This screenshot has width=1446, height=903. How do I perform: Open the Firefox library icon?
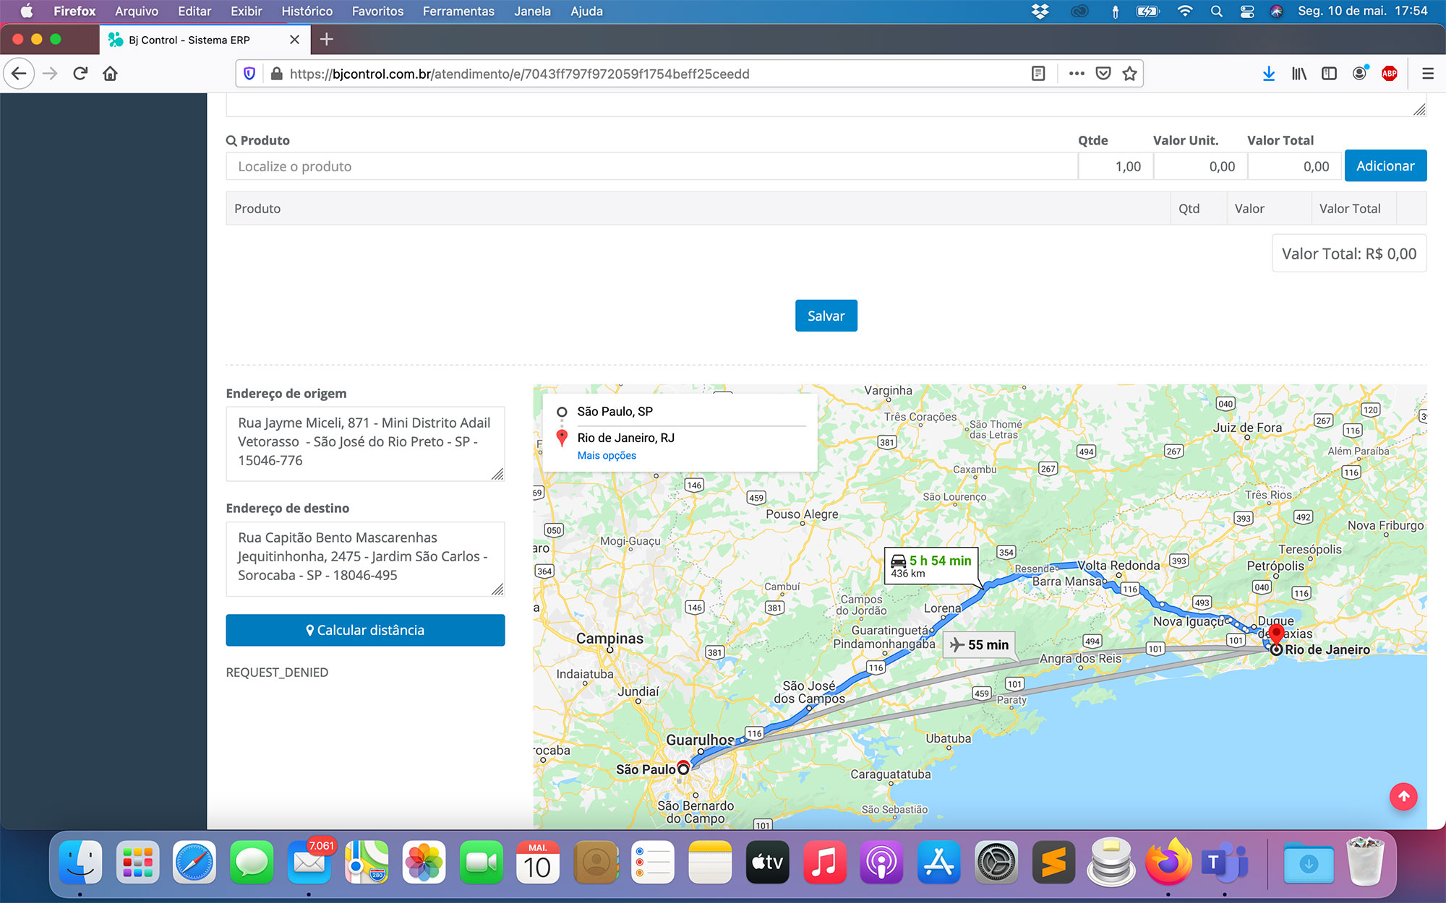(1299, 74)
